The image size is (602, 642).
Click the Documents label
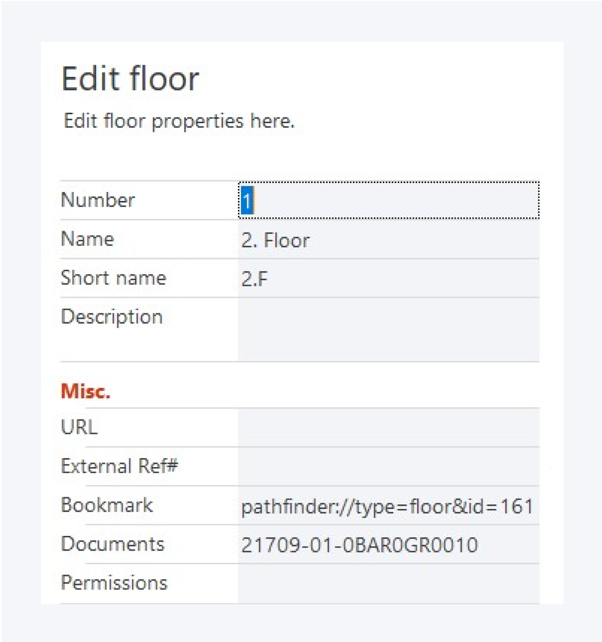[112, 544]
